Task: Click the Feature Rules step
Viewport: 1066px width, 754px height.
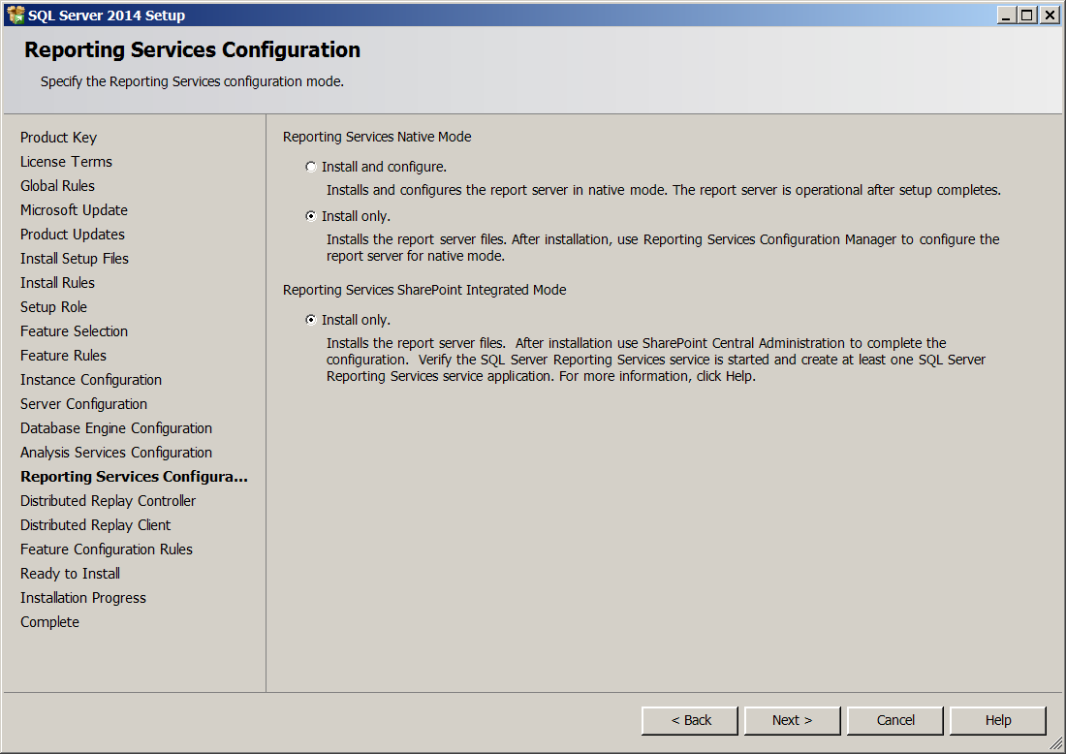Action: click(63, 356)
